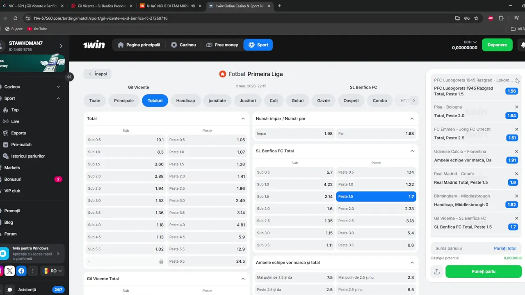This screenshot has width=525, height=295.
Task: Remove Udinese Calcio - Fiorentina bet
Action: (x=516, y=151)
